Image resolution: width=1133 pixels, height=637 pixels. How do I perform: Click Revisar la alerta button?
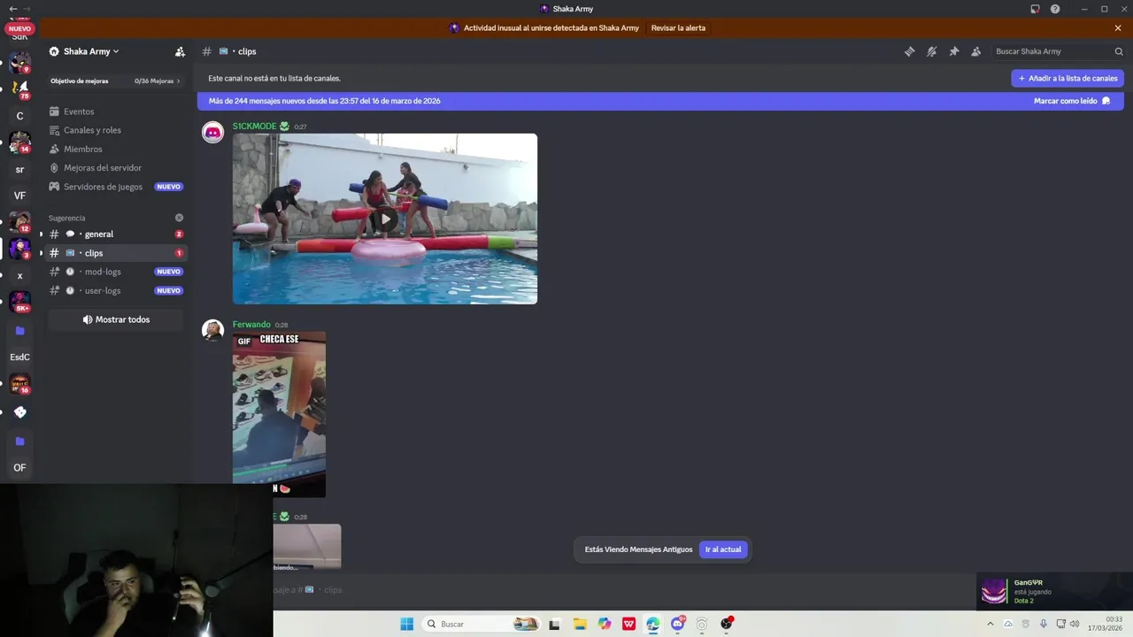coord(678,27)
